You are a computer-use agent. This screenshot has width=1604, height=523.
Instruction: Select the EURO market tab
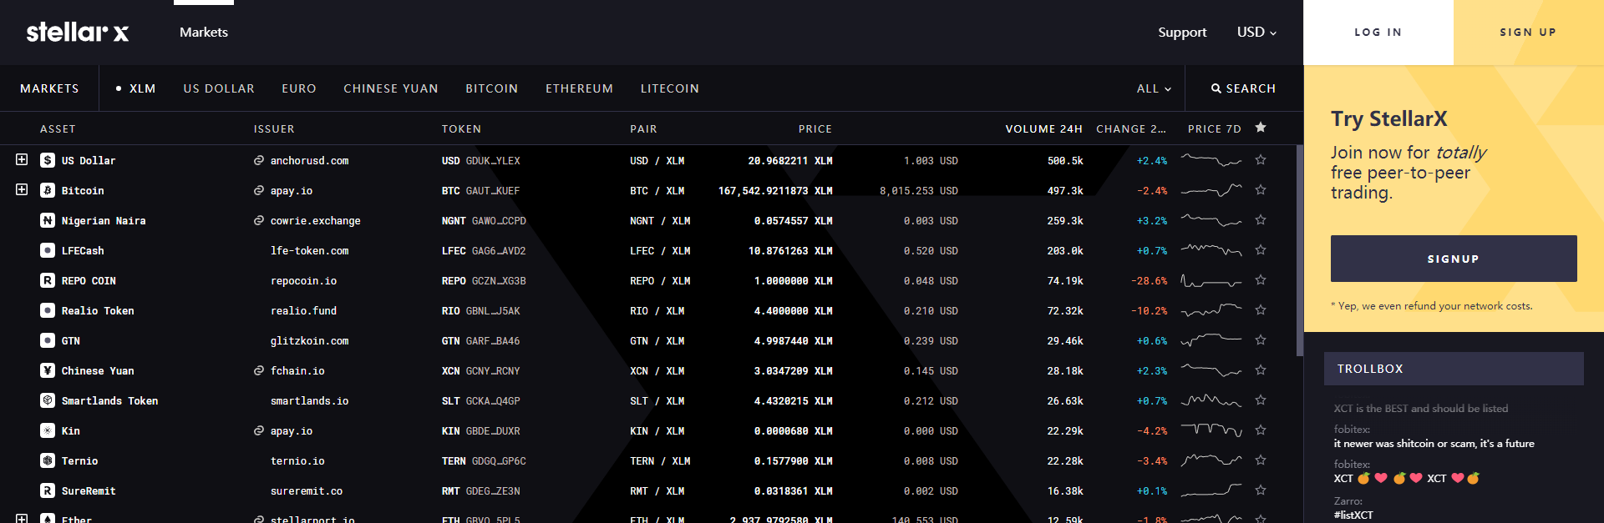[299, 88]
